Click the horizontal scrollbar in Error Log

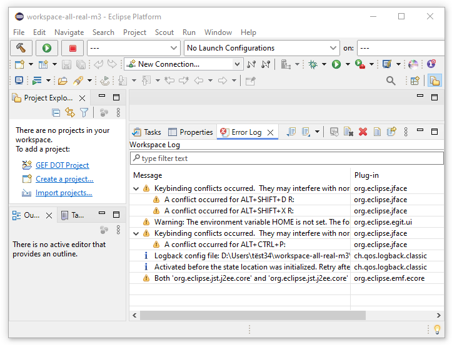[250, 316]
